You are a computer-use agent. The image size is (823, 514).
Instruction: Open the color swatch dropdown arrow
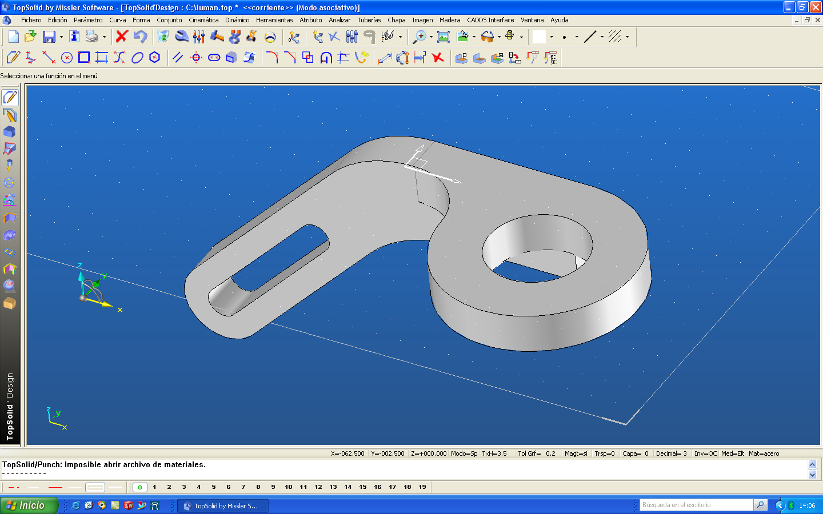pos(552,37)
